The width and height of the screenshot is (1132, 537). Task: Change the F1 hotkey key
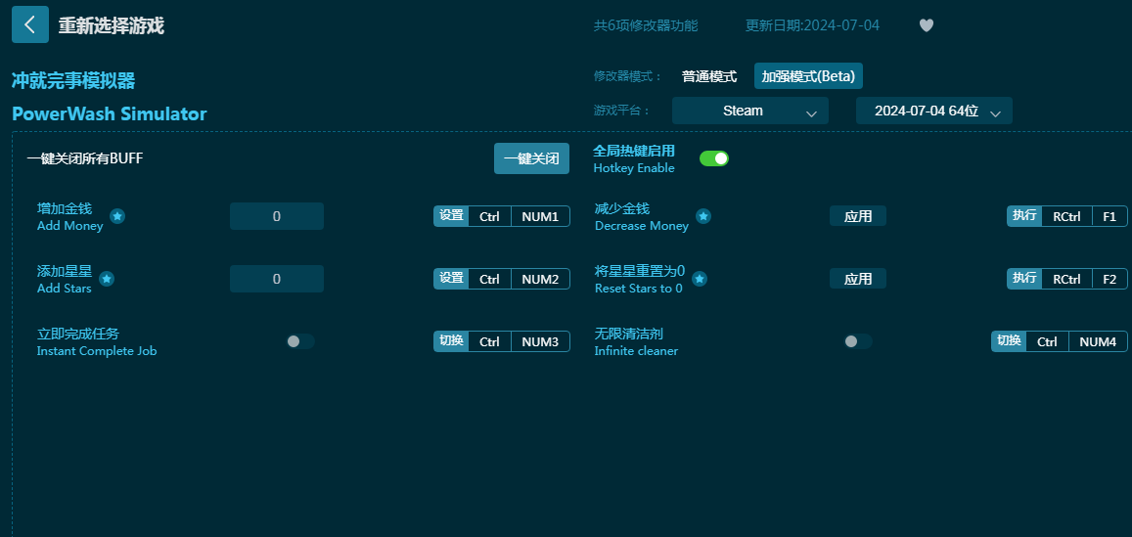pyautogui.click(x=1109, y=216)
